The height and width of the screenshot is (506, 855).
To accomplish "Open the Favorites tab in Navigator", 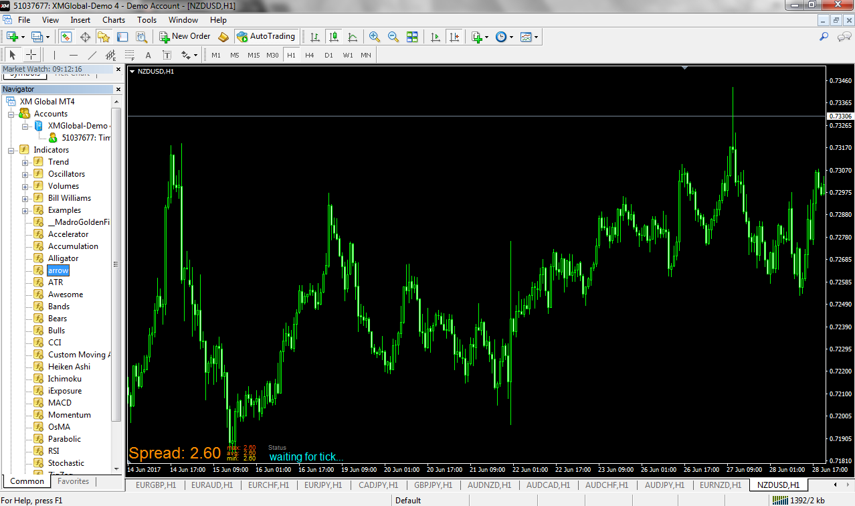I will [x=74, y=481].
